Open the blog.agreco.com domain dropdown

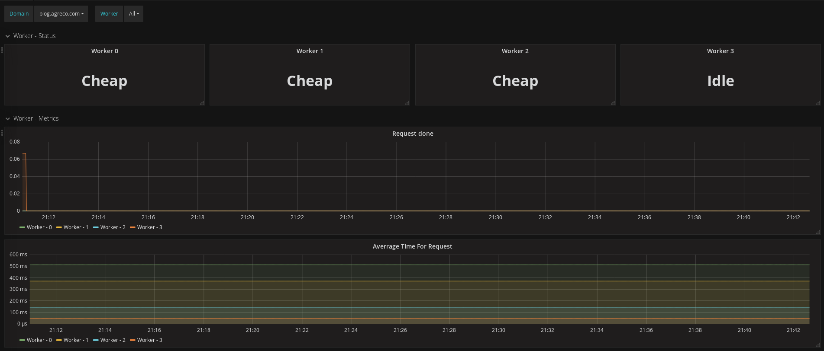[x=61, y=14]
